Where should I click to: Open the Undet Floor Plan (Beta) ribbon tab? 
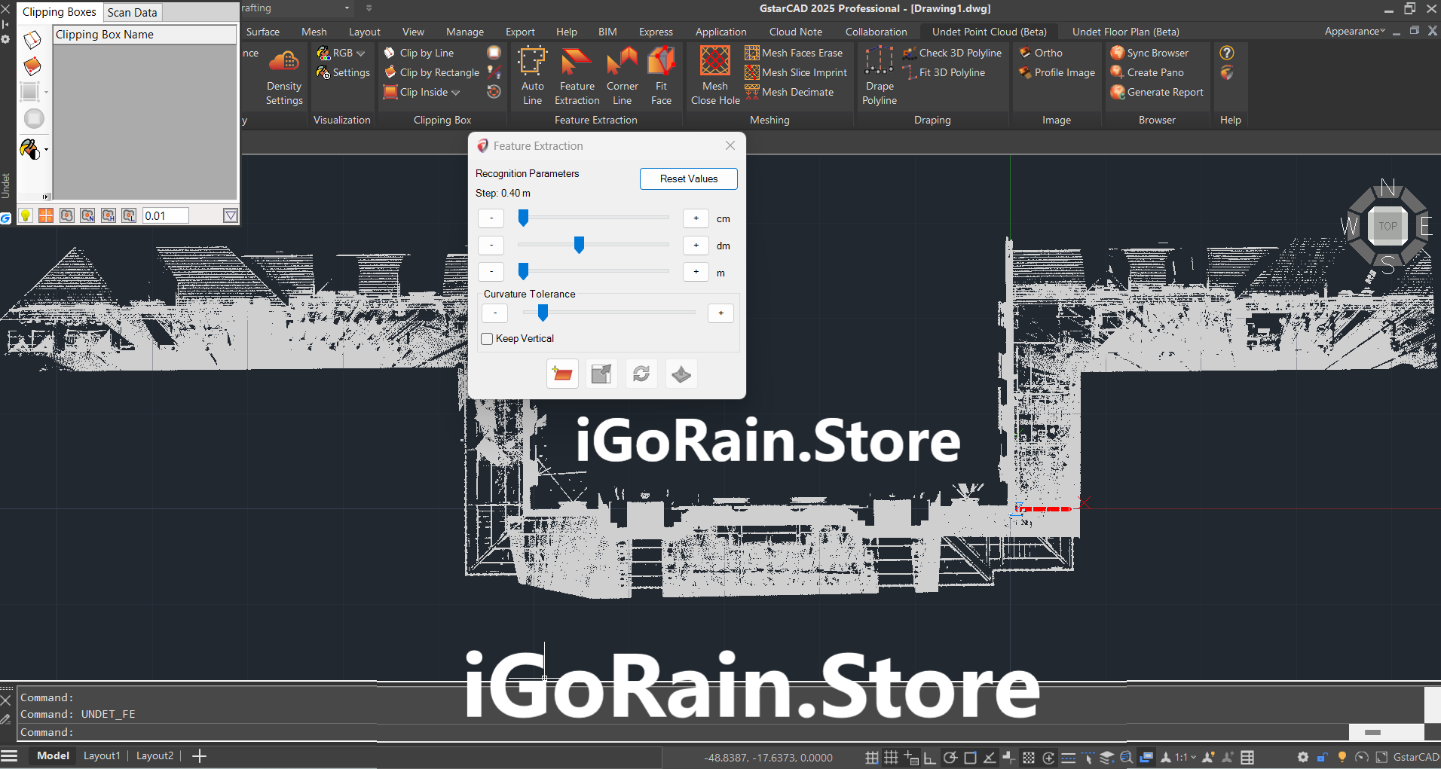1124,31
